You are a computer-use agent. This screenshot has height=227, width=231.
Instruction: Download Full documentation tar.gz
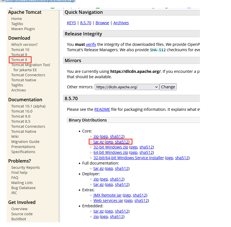(x=98, y=168)
